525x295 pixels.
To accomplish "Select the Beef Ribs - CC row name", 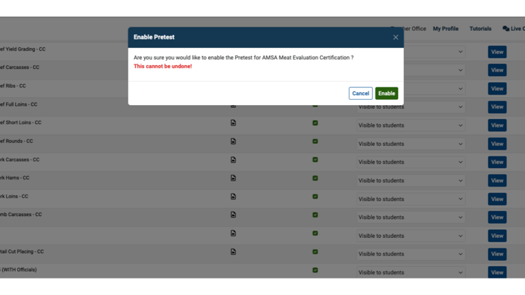I will pos(12,86).
